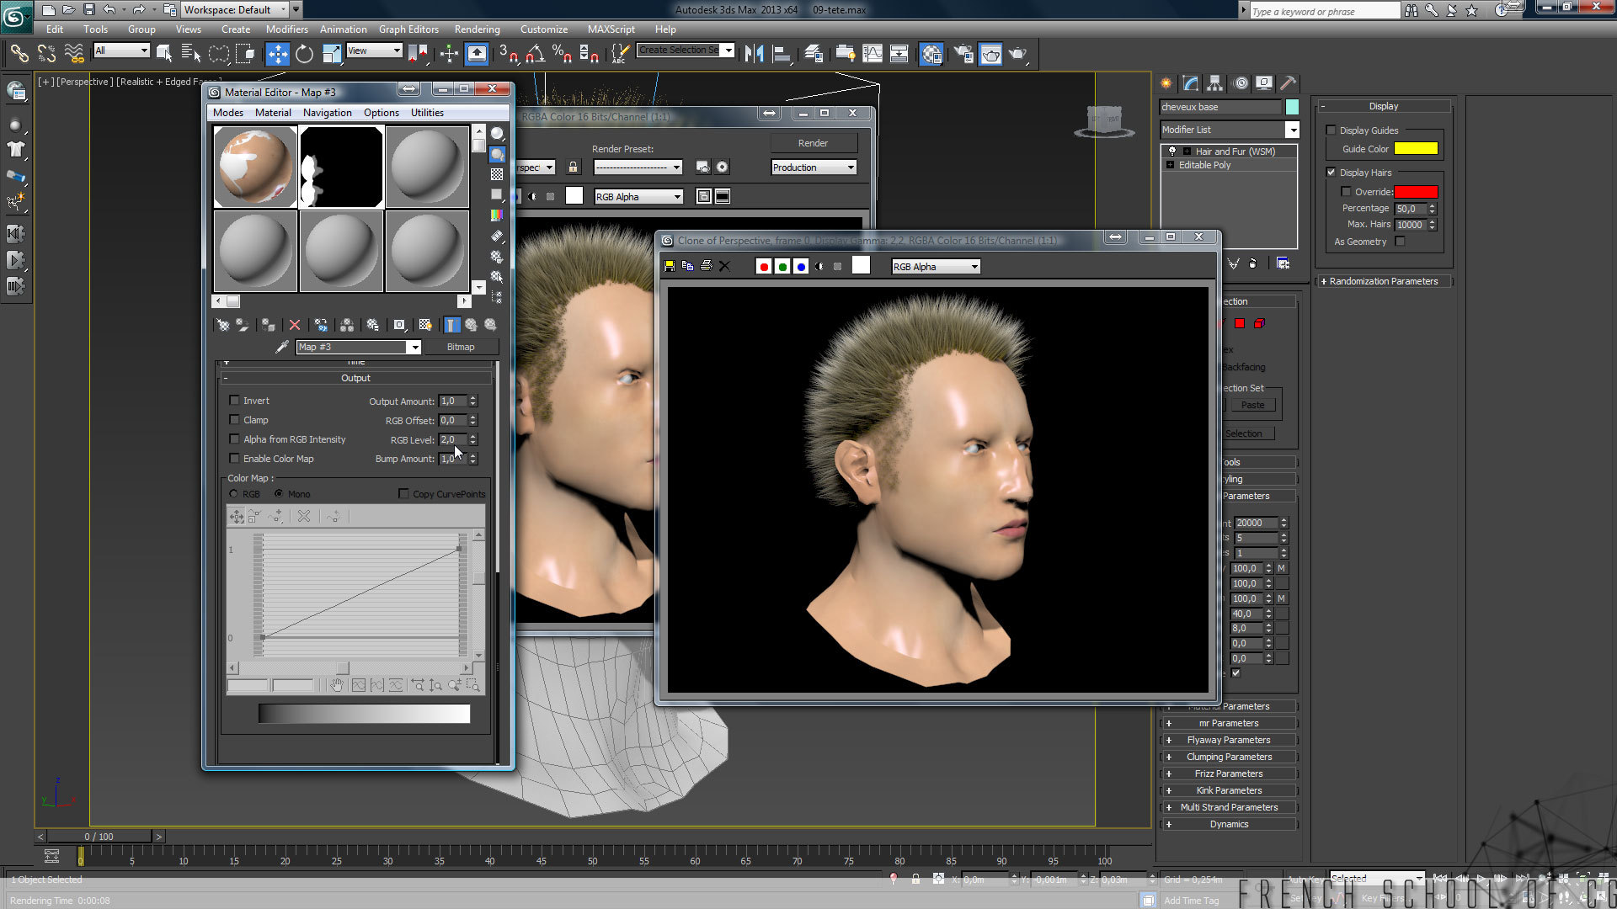Viewport: 1617px width, 909px height.
Task: Toggle the Invert checkbox in Output
Action: pos(234,401)
